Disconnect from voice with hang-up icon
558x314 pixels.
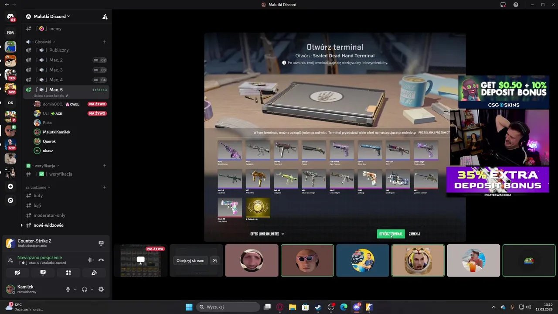[x=101, y=260]
